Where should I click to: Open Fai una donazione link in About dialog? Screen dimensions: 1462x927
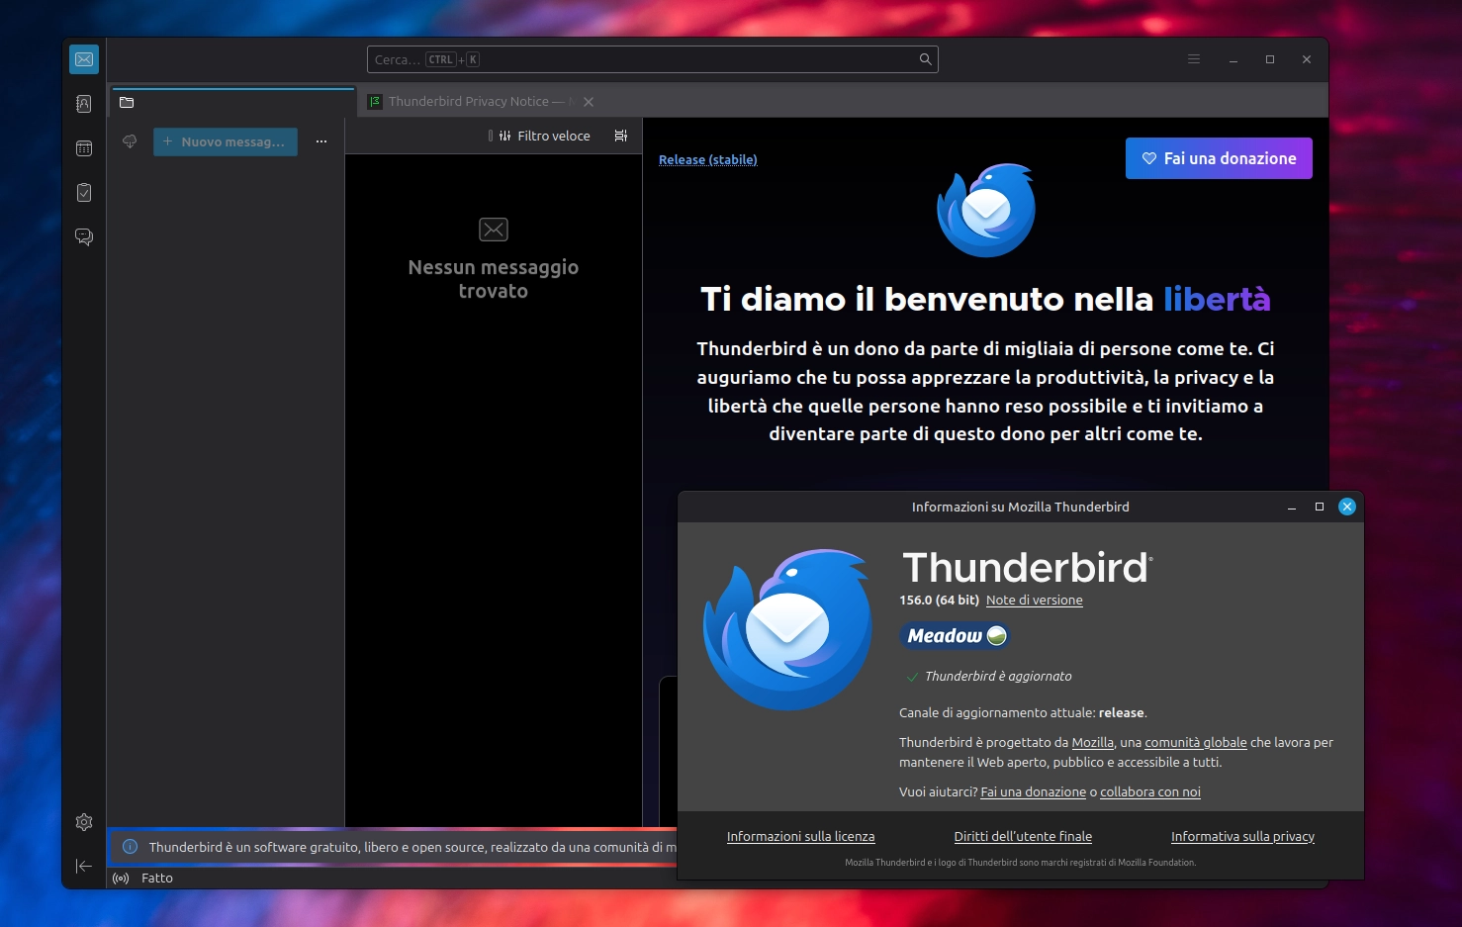1033,791
